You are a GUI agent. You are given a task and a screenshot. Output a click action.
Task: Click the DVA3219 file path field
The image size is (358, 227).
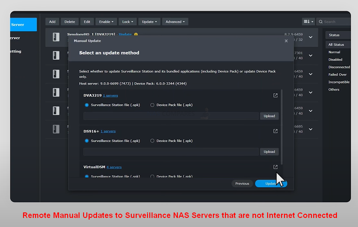pyautogui.click(x=171, y=116)
